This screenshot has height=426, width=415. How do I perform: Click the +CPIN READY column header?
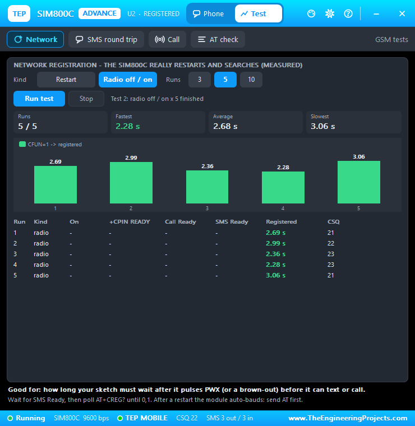[130, 222]
